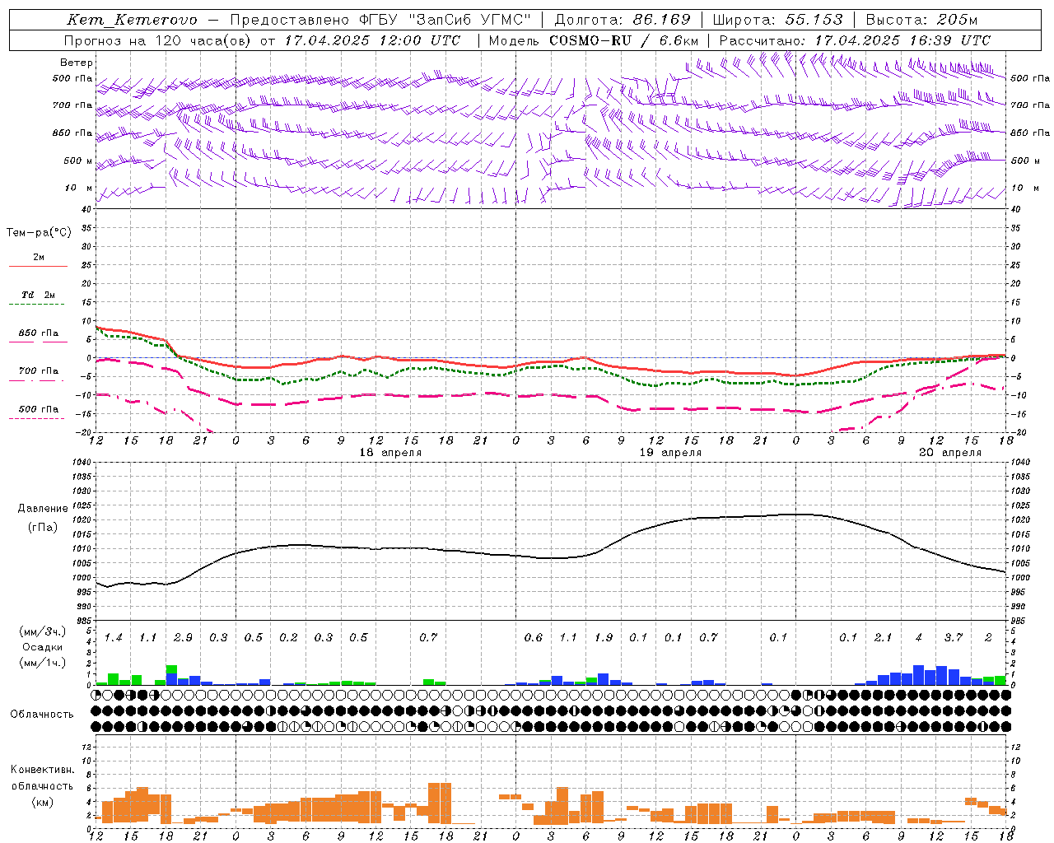Viewport: 1054px width, 843px height.
Task: Click the "(км)" convective cloud unit
Action: pos(43,802)
